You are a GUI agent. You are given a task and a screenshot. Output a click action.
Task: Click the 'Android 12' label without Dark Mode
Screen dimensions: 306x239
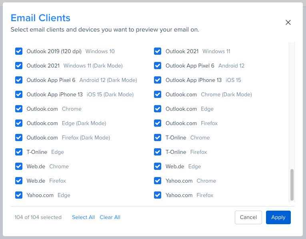(x=231, y=66)
